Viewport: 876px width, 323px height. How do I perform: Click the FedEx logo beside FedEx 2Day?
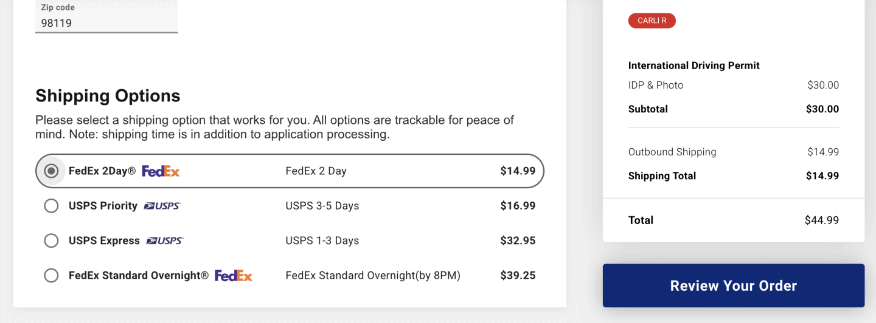161,171
